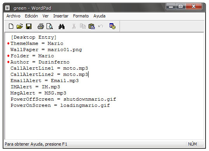Click the line 'IMAlert = IM.mp3'
Screen dimensions: 209x151
35,87
